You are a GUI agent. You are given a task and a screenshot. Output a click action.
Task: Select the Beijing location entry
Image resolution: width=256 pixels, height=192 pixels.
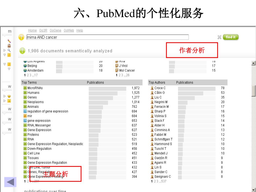click(x=32, y=66)
